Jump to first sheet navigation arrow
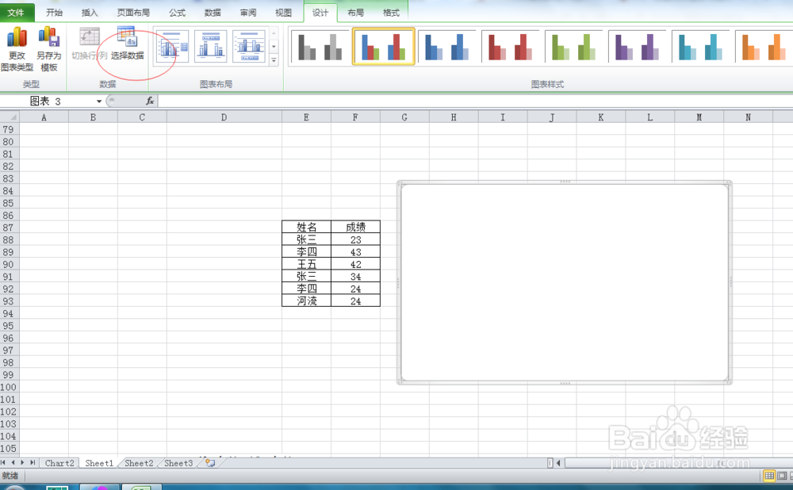The height and width of the screenshot is (490, 793). click(3, 462)
